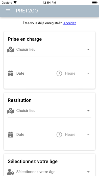
Task: Tap the pickup clock icon
Action: click(x=59, y=74)
